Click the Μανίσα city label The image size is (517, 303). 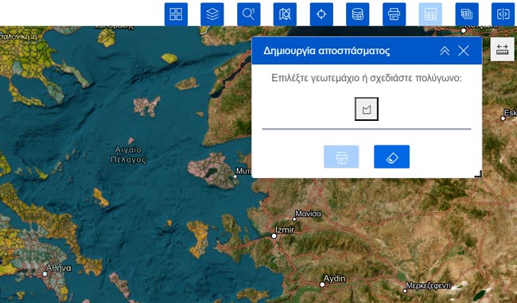pos(308,214)
